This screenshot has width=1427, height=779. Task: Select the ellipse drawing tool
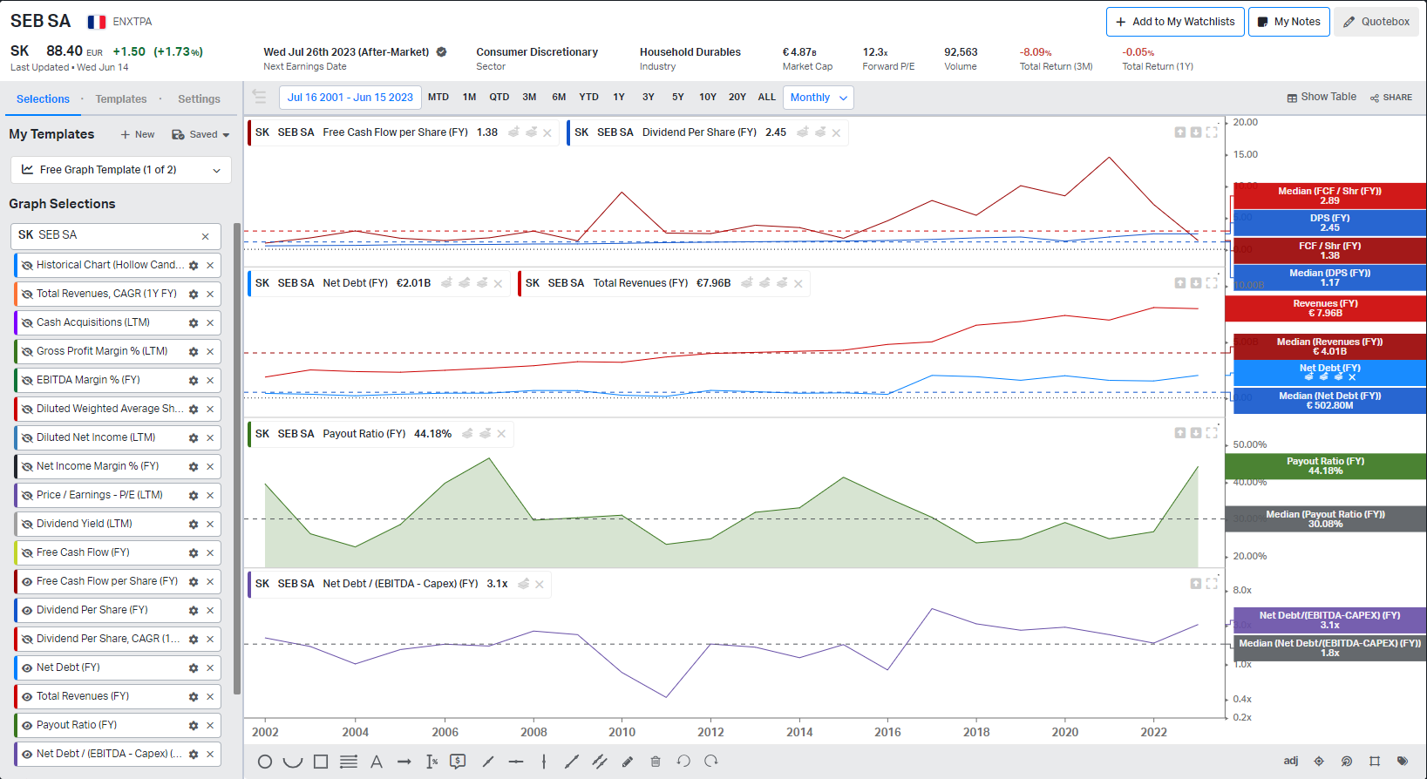[x=265, y=762]
